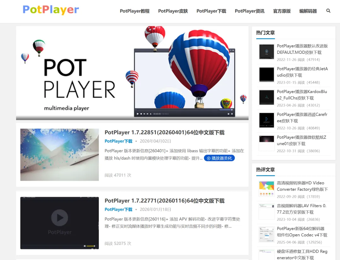Open the PotPlayer教程 menu item
Viewport: 340px width, 260px height.
point(135,11)
